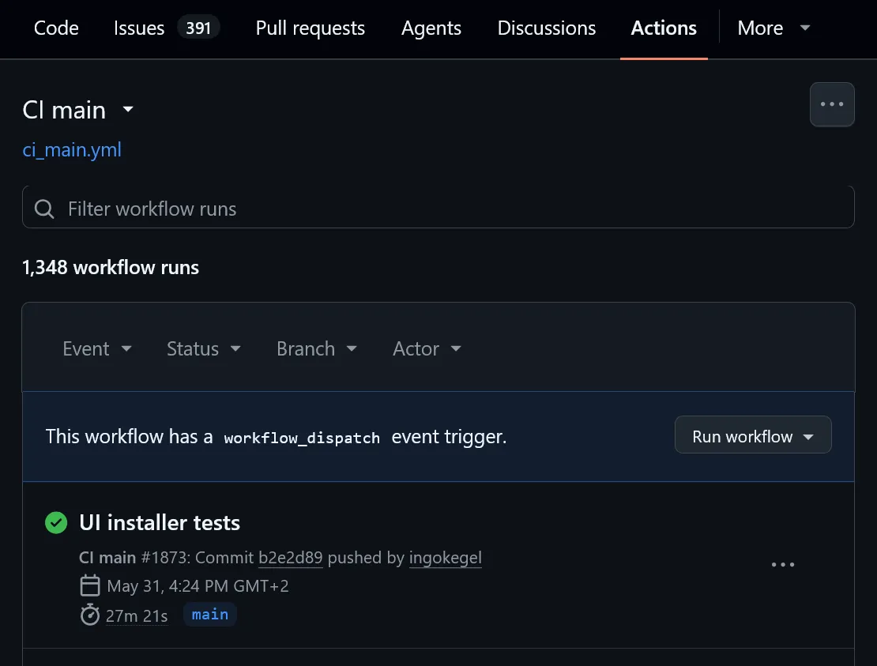Focus the Filter workflow runs search field
This screenshot has height=666, width=877.
(438, 208)
